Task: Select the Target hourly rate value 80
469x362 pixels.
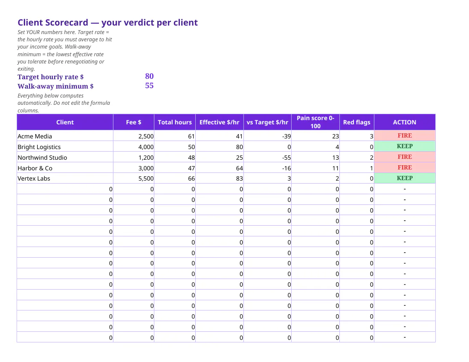Action: 149,77
